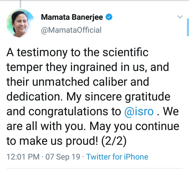This screenshot has width=189, height=169.
Task: Click the 07 Sep 19 date
Action: pos(63,157)
